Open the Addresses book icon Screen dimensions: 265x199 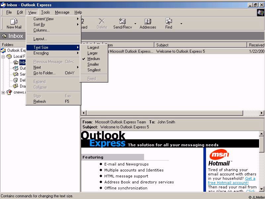click(x=148, y=22)
